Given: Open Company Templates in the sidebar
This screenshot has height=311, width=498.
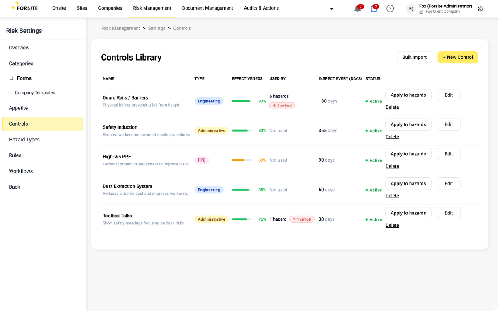Looking at the screenshot, I should click(x=35, y=93).
